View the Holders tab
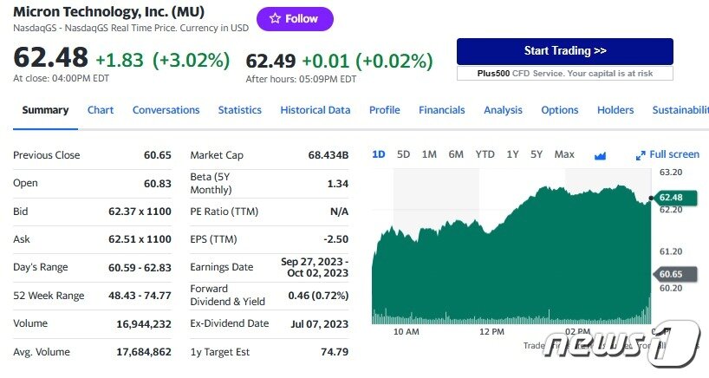This screenshot has height=378, width=709. pyautogui.click(x=615, y=110)
